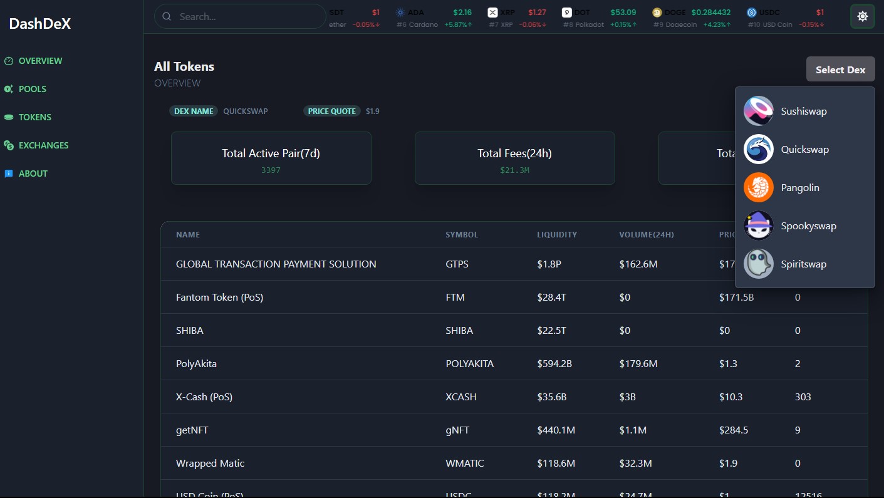Open the TOKENS sidebar link

pyautogui.click(x=35, y=117)
